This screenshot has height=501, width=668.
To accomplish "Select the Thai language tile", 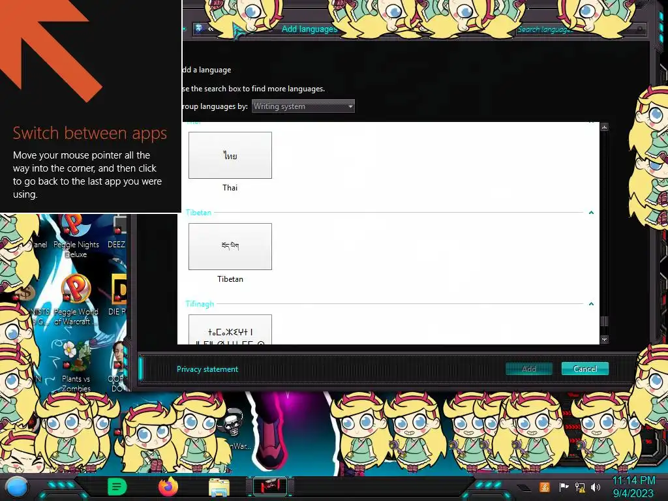I will pyautogui.click(x=230, y=155).
